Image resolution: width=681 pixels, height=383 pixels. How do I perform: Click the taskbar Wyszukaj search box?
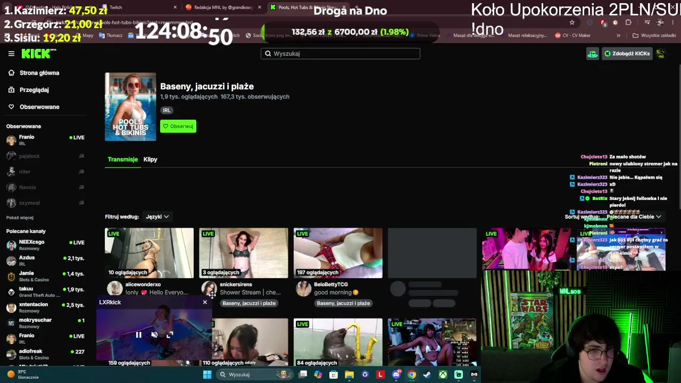pos(255,374)
